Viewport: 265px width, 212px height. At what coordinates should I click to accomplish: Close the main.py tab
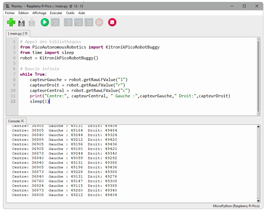coord(26,34)
